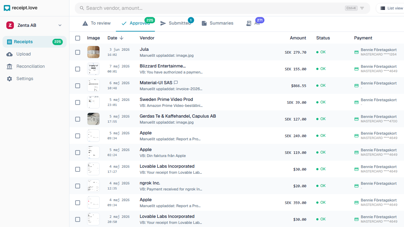Toggle the select-all checkbox in table header

[x=78, y=38]
